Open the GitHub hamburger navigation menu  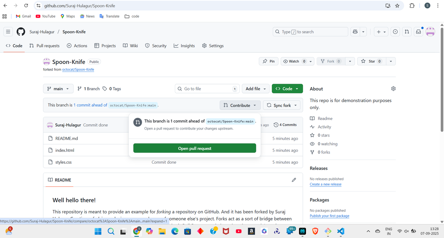[8, 32]
